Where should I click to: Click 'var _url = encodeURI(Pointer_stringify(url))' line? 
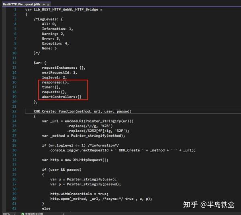pos(88,121)
